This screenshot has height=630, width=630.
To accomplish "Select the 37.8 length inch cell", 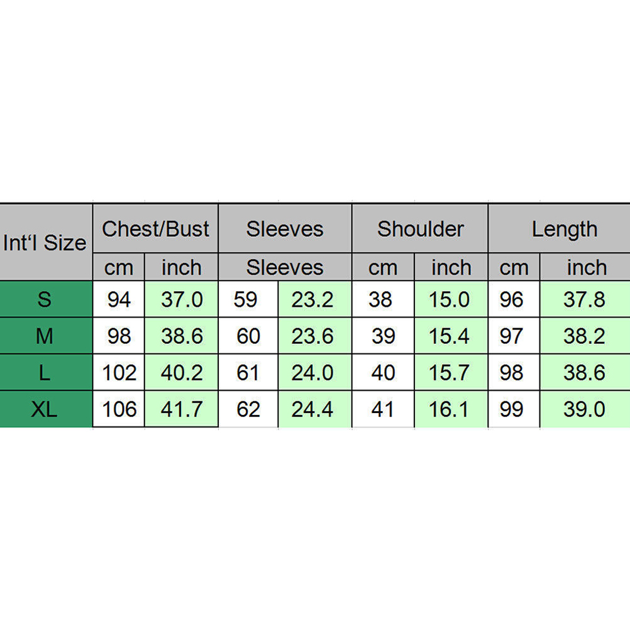I will tap(584, 299).
